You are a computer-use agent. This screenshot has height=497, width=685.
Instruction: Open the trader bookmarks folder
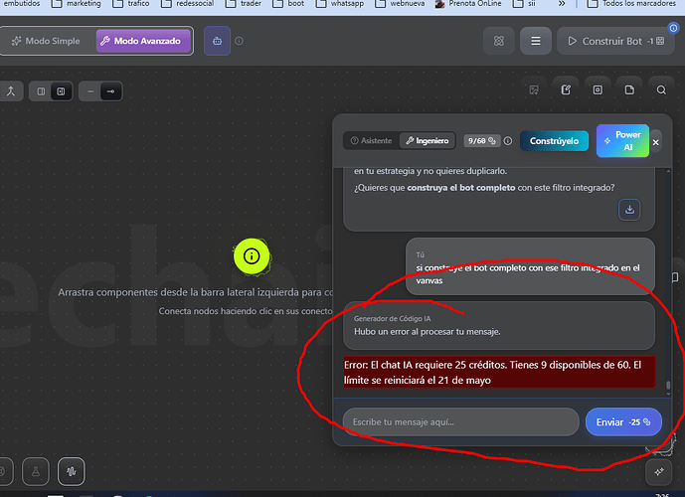point(244,4)
